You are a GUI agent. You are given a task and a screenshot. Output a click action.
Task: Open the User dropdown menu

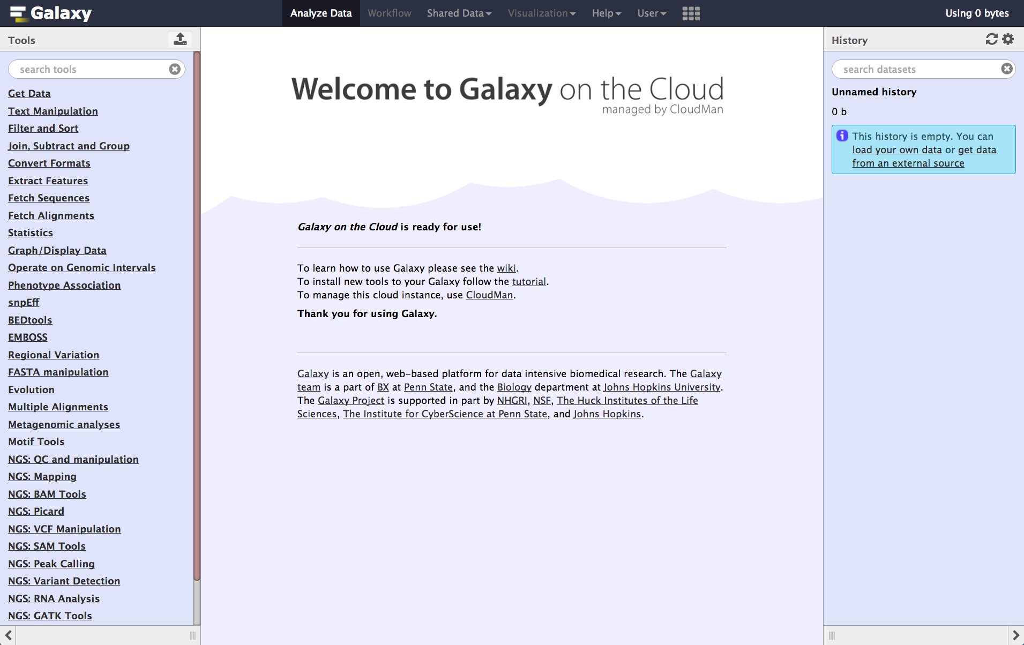(652, 13)
